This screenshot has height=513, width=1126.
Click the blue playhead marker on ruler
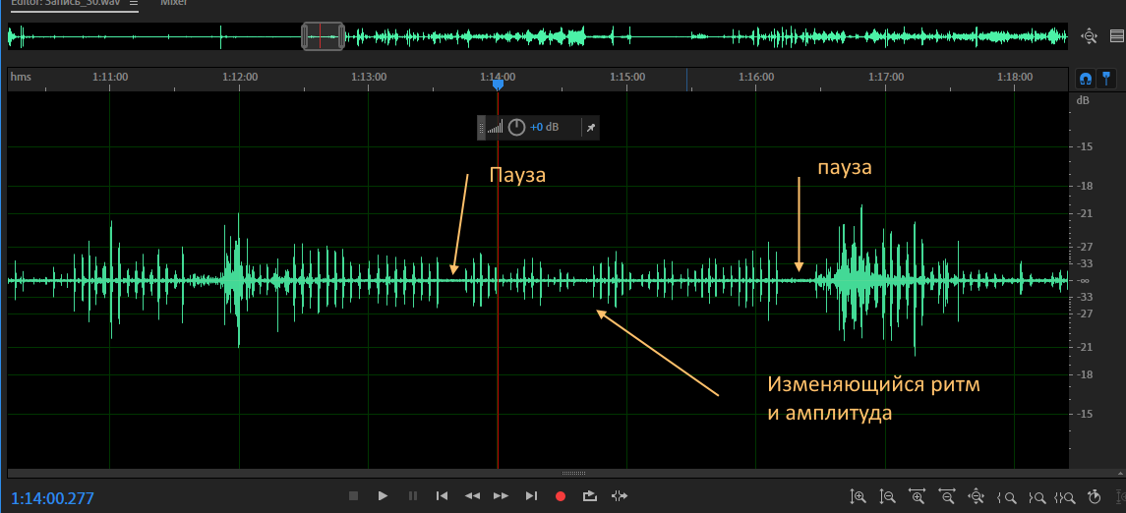tap(498, 85)
